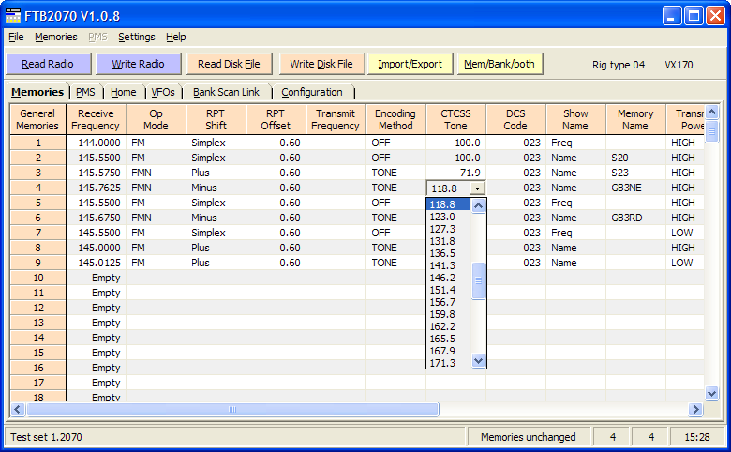Open the File menu
The image size is (731, 452).
point(16,37)
